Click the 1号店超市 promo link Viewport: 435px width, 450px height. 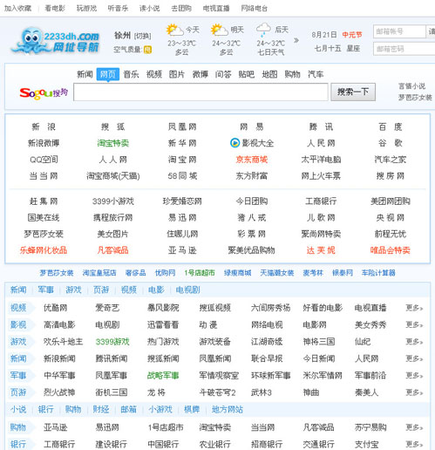click(200, 273)
